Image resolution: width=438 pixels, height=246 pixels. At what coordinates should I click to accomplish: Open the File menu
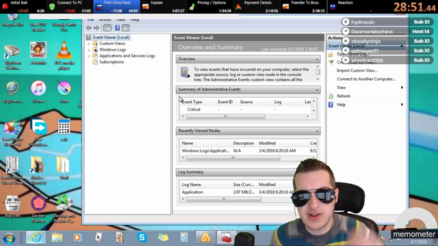[90, 20]
